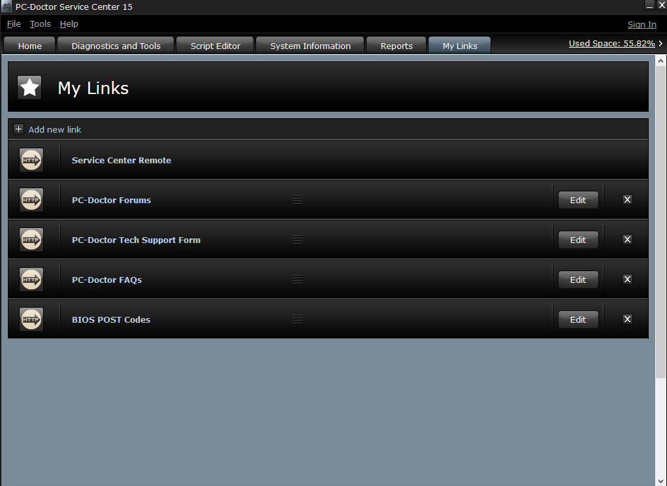Click the Sign In link
This screenshot has height=486, width=667.
(x=642, y=25)
